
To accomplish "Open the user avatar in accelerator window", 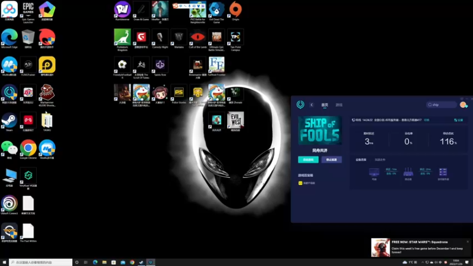I will pyautogui.click(x=463, y=105).
